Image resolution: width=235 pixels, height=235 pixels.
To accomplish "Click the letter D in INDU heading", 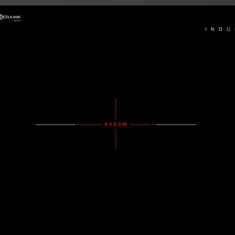I will pyautogui.click(x=221, y=29).
